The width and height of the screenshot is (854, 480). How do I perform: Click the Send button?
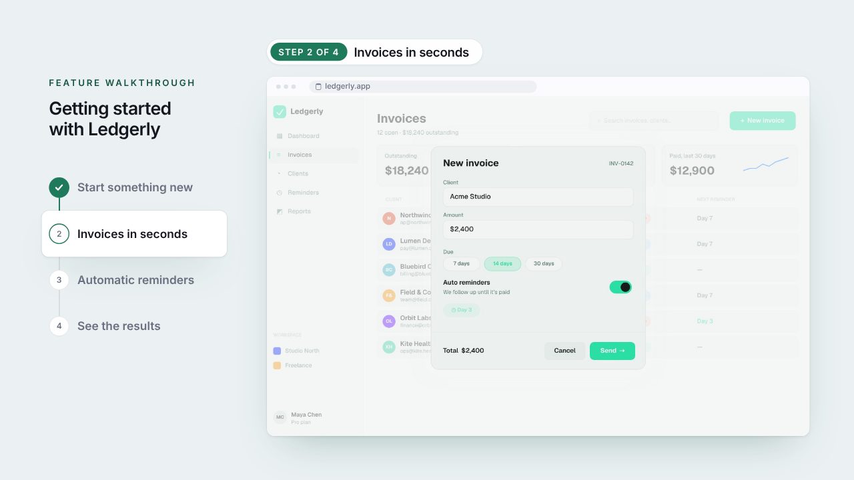tap(612, 351)
